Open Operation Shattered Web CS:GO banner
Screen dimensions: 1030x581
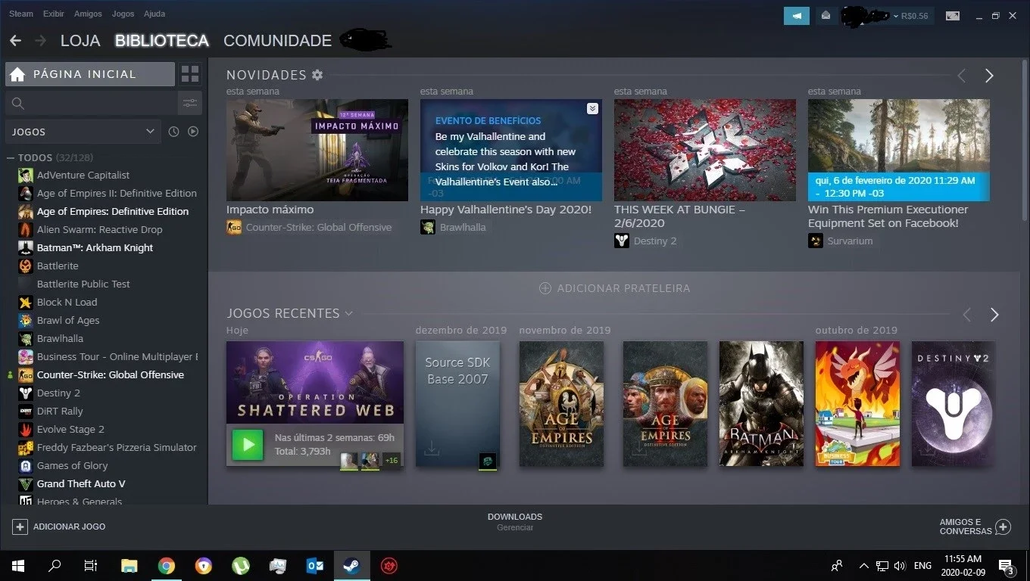(315, 382)
